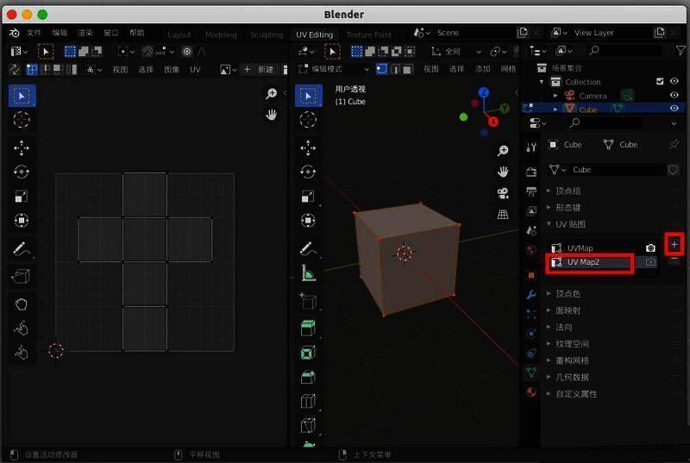Click pan hand icon in UV editor
The image size is (690, 463).
pyautogui.click(x=272, y=116)
